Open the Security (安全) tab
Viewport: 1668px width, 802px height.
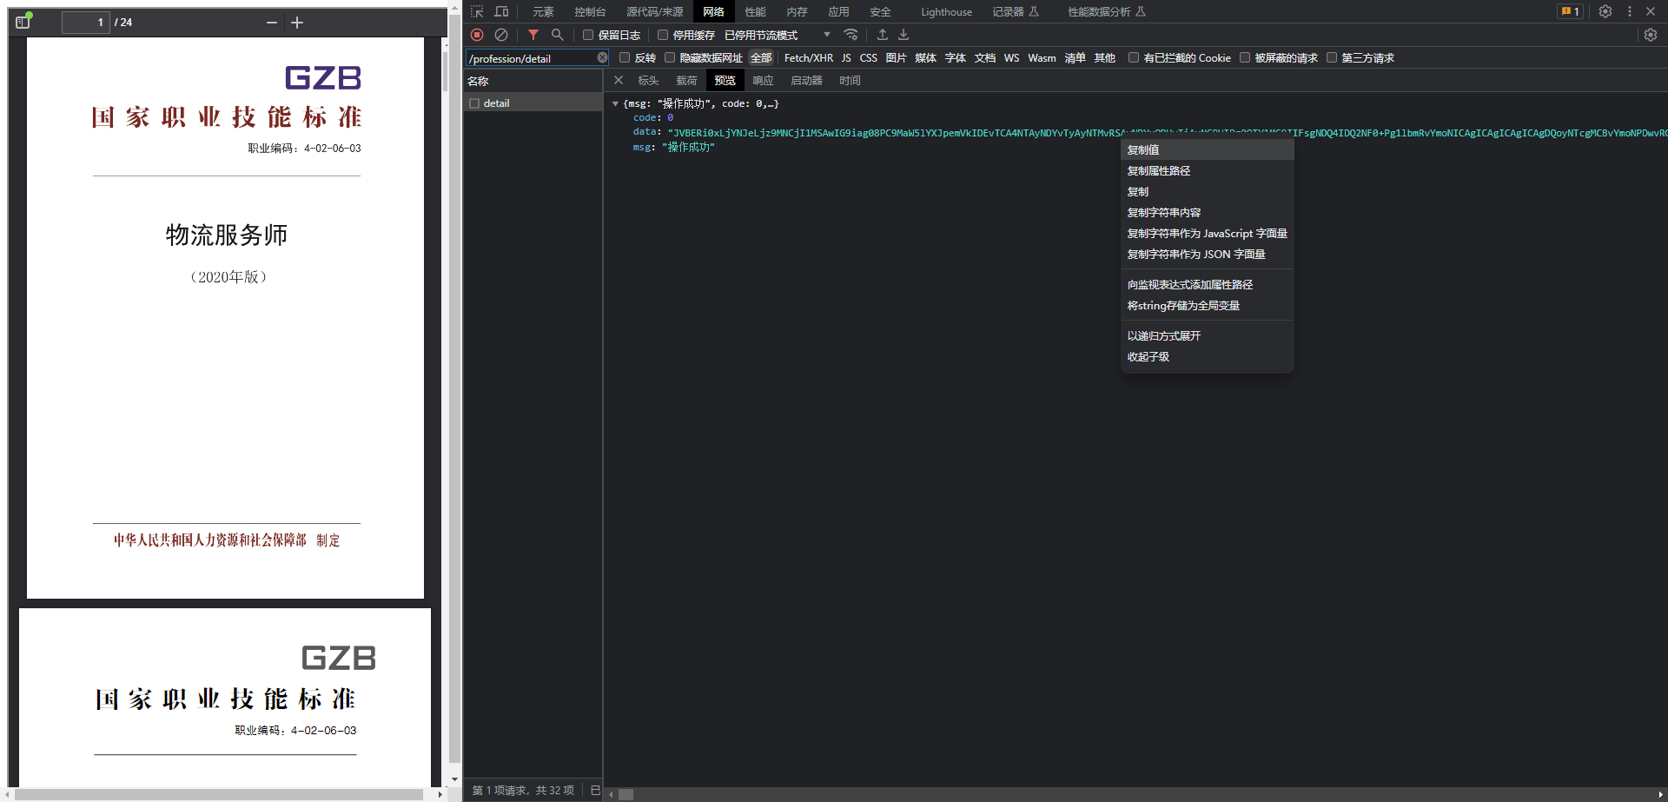tap(880, 11)
